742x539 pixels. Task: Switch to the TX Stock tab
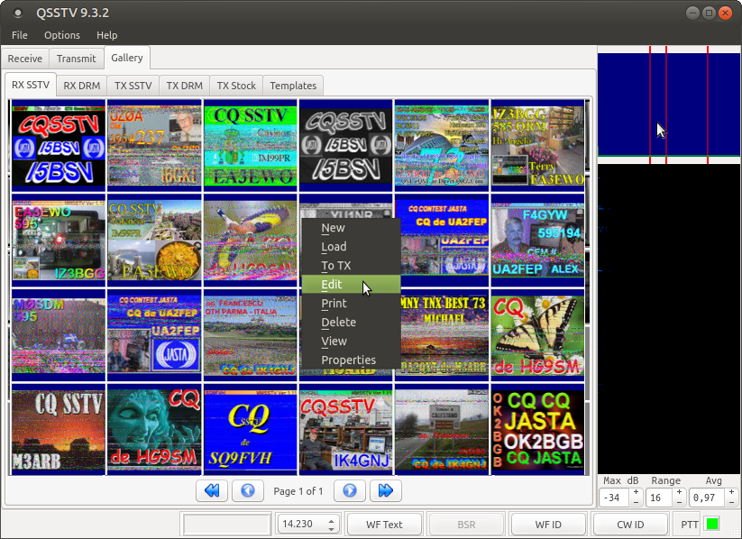point(236,86)
